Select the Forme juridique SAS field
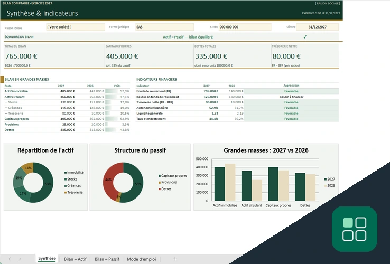This screenshot has width=390, height=264. pos(165,27)
